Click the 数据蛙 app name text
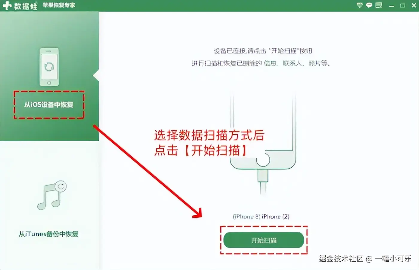The width and height of the screenshot is (419, 270). point(26,6)
